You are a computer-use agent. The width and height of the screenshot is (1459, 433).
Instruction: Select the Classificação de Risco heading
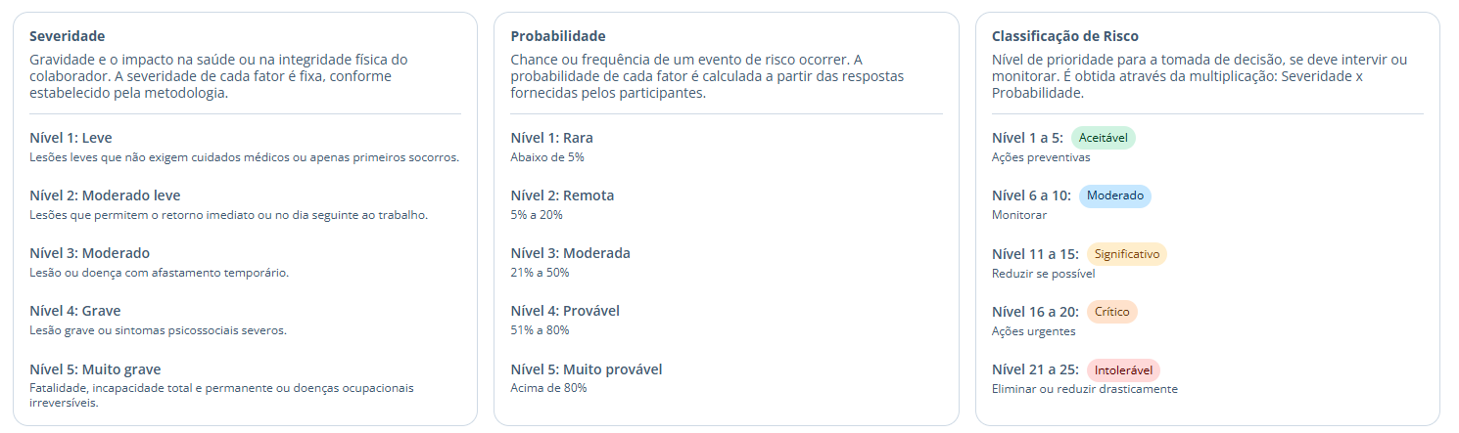(x=1065, y=36)
